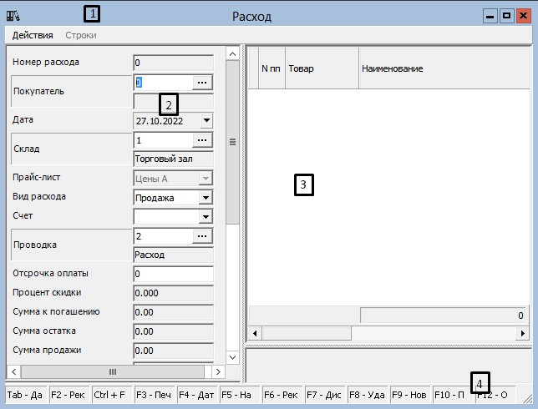
Task: Open the Действия menu
Action: pyautogui.click(x=33, y=35)
